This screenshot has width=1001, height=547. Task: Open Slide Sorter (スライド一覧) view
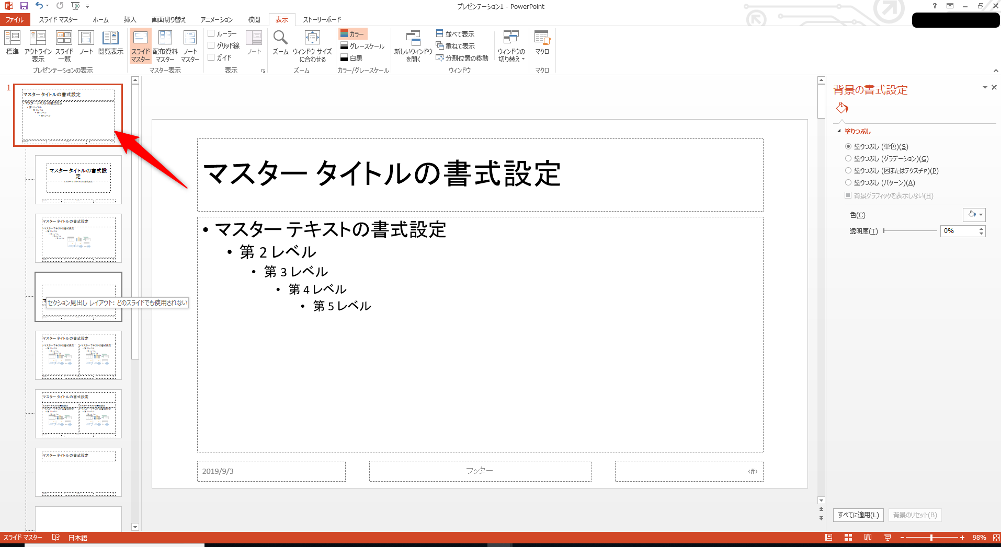(x=64, y=46)
